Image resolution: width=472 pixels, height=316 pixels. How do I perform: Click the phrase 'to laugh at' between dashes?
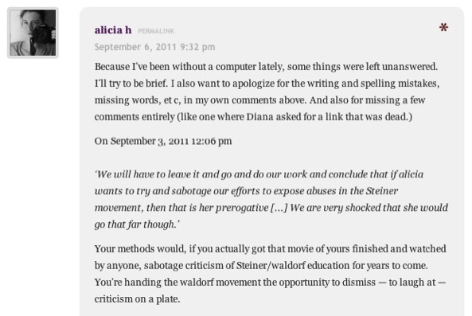[412, 283]
